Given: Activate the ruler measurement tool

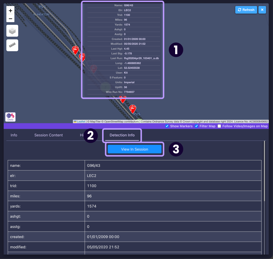Looking at the screenshot, I should click(x=12, y=45).
